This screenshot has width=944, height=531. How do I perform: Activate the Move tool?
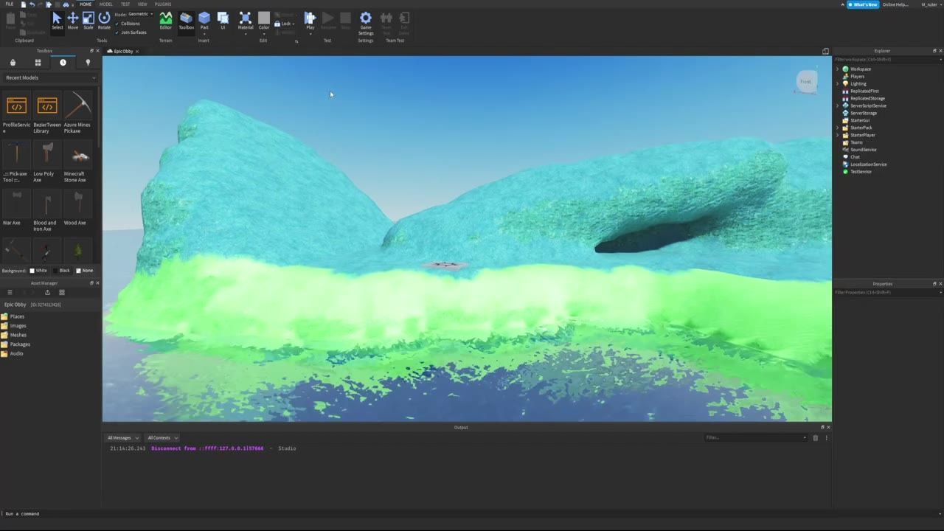(x=72, y=21)
